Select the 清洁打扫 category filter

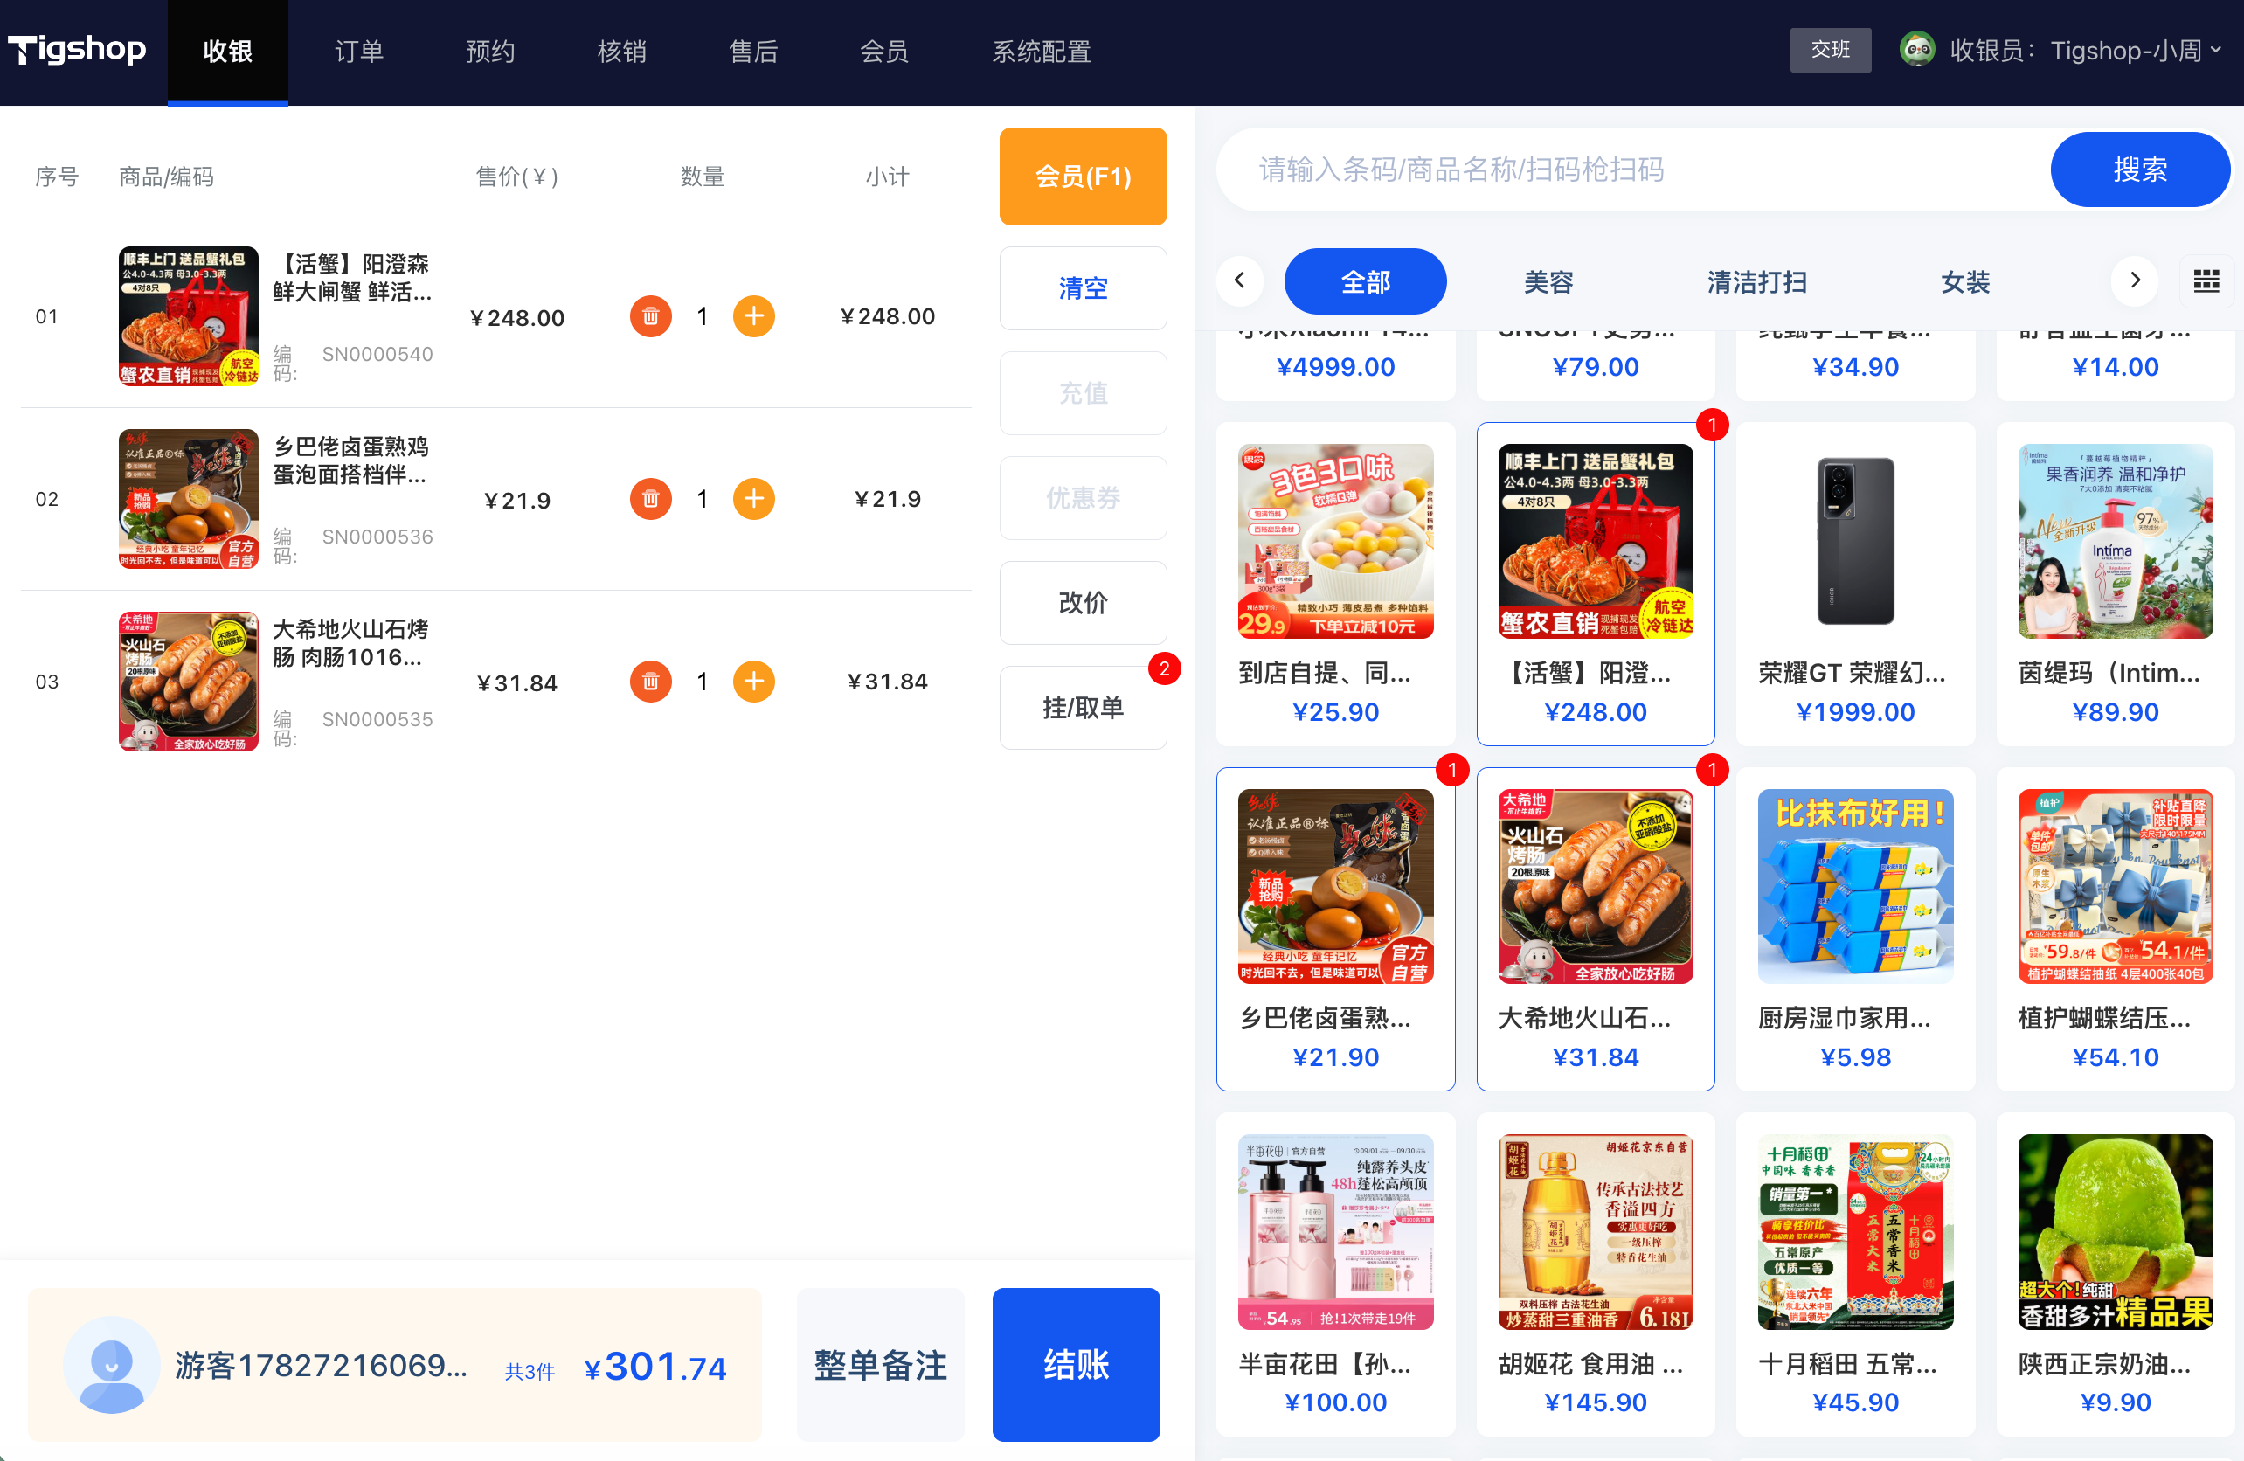point(1756,282)
